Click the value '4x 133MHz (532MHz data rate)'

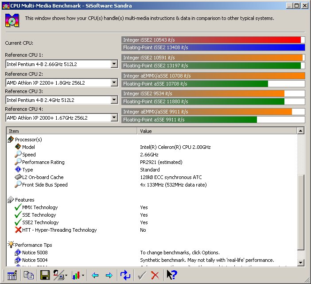coord(173,185)
